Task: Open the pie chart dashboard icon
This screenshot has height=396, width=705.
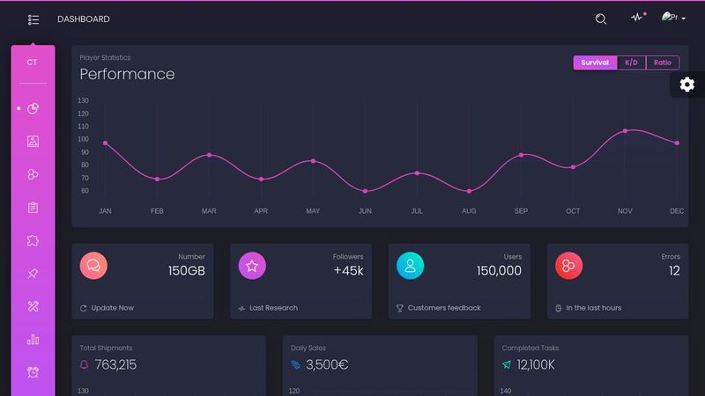Action: pos(33,108)
